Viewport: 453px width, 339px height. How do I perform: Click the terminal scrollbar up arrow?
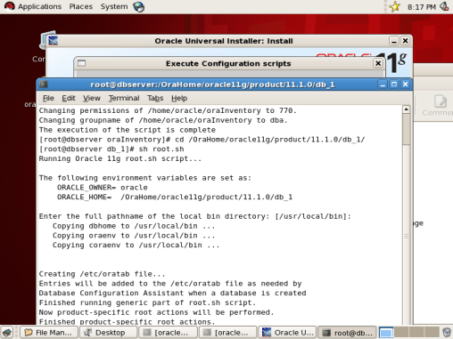406,109
